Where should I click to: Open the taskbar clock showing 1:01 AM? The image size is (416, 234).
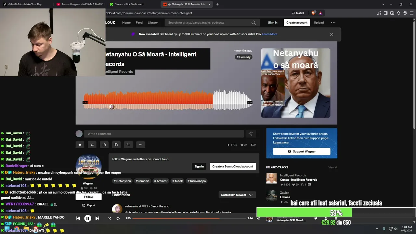407,229
